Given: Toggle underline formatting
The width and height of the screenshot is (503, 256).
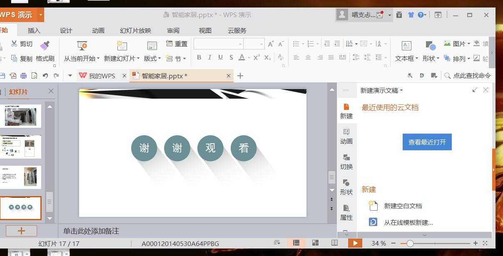Looking at the screenshot, I should coord(220,57).
